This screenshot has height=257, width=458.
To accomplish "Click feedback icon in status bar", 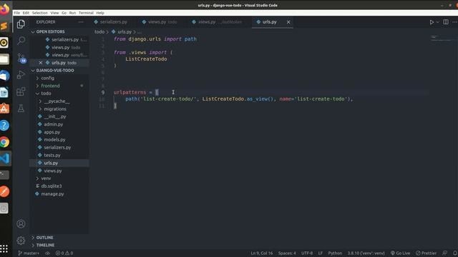I will point(444,253).
